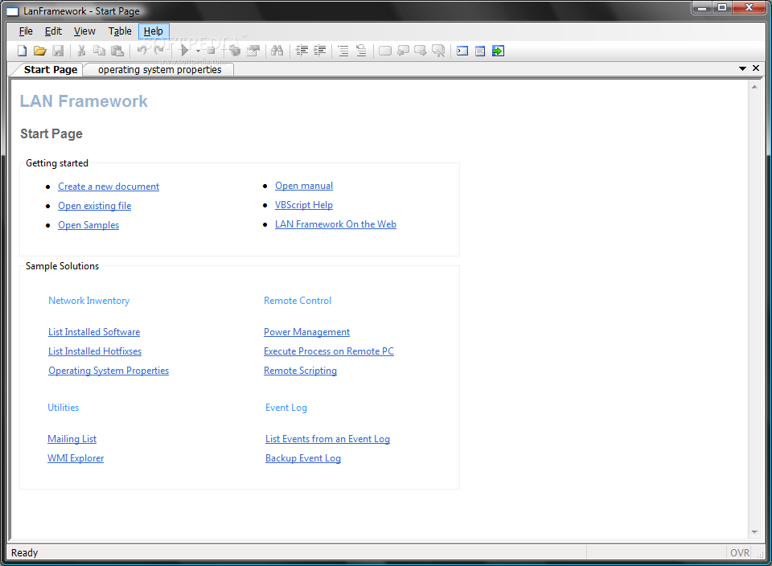
Task: Click the uncomment lines icon
Action: coord(361,51)
